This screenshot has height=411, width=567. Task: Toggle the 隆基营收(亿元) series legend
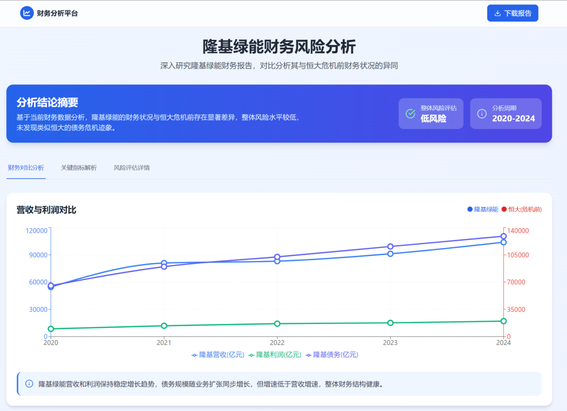click(218, 355)
